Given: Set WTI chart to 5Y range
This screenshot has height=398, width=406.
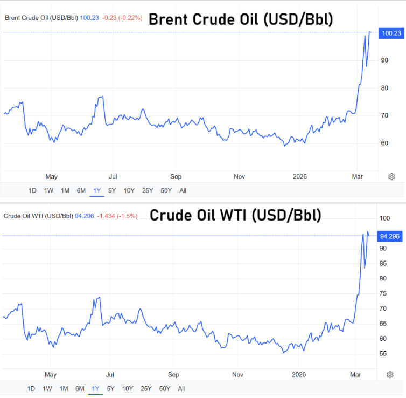Looking at the screenshot, I should 110,388.
